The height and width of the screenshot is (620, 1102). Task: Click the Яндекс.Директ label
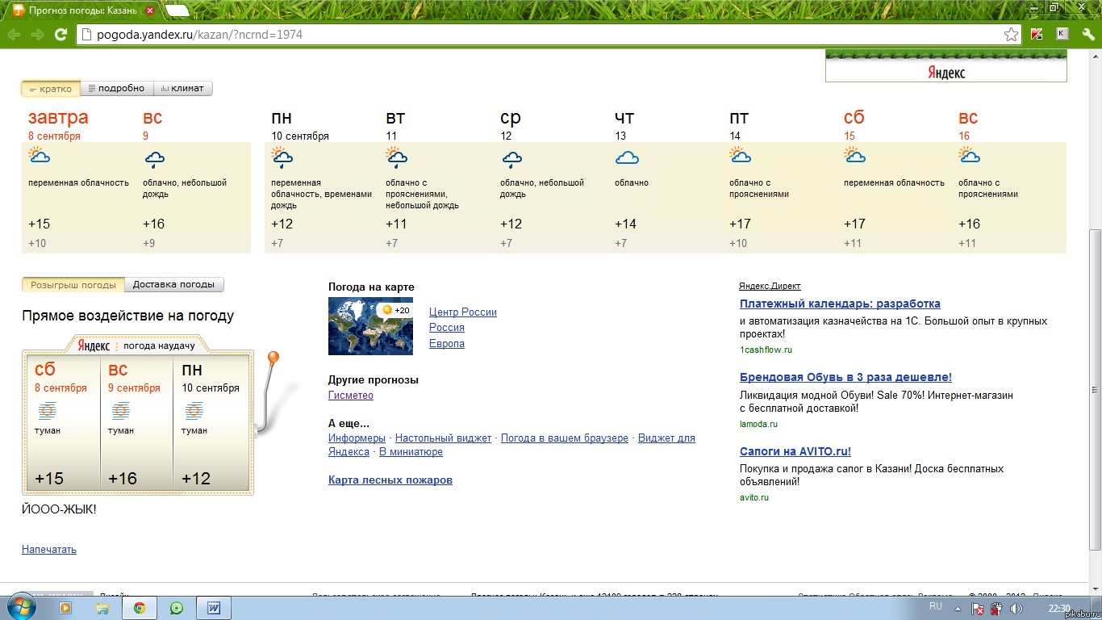770,286
